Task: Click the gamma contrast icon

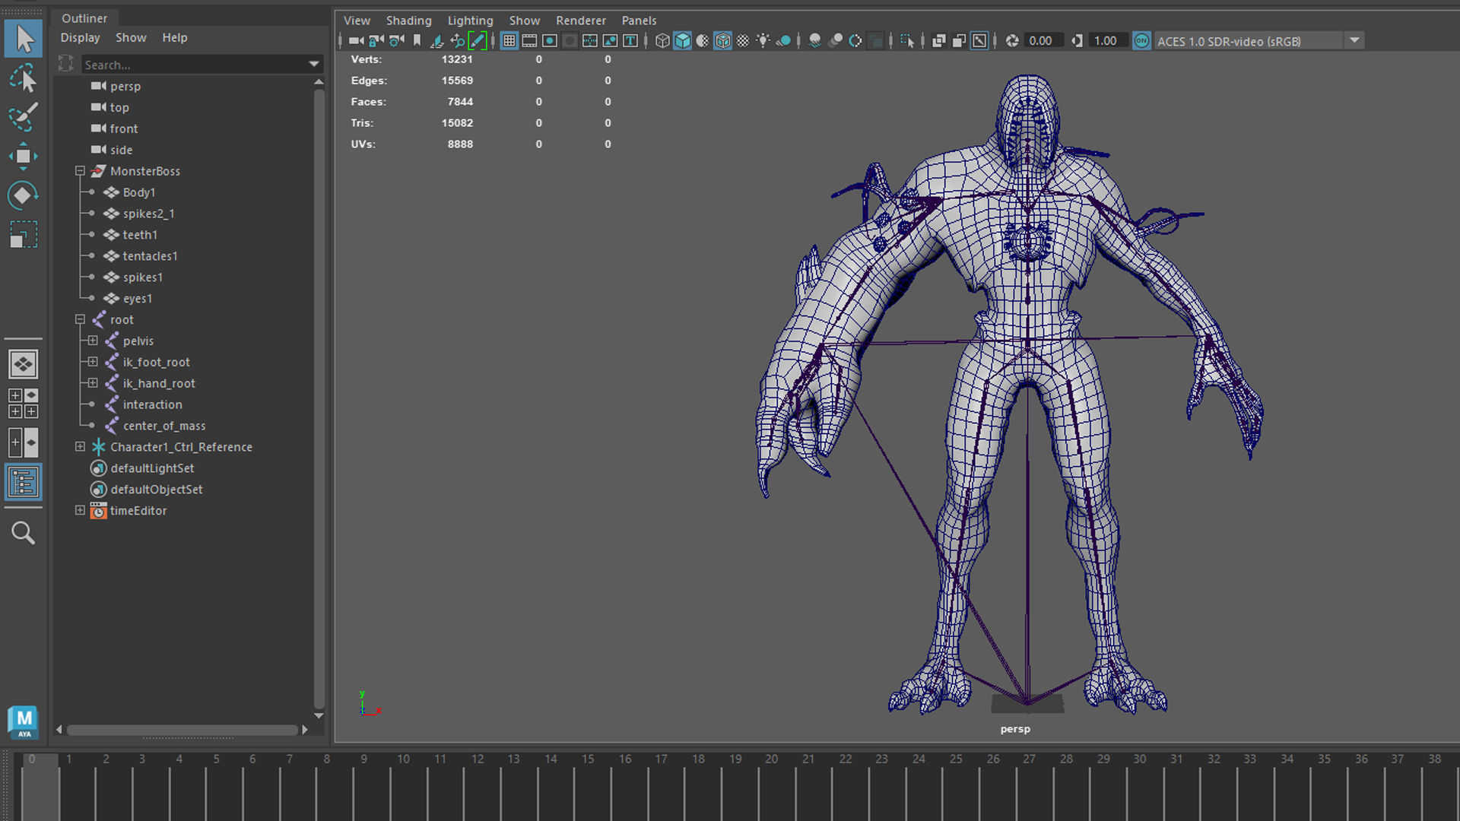Action: pyautogui.click(x=1077, y=41)
